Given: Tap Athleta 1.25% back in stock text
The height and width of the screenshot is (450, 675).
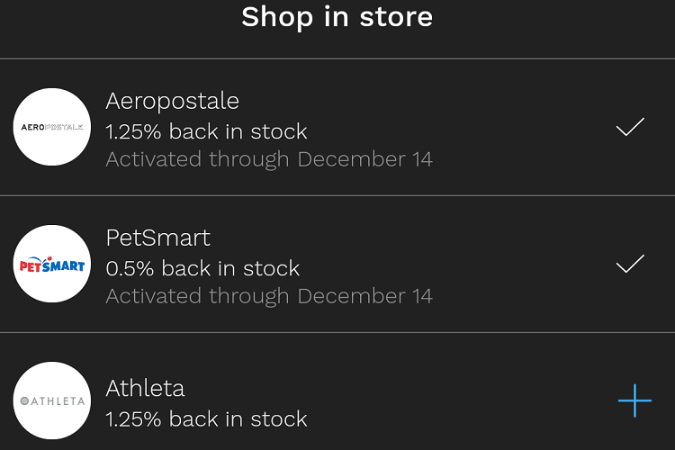Looking at the screenshot, I should click(x=206, y=419).
